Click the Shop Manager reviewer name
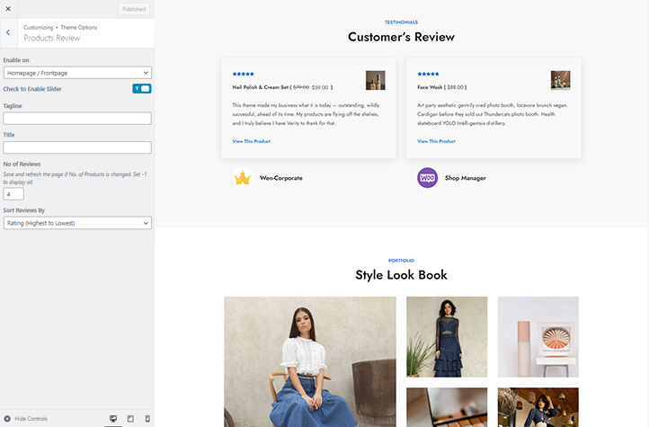The image size is (649, 427). coord(466,178)
